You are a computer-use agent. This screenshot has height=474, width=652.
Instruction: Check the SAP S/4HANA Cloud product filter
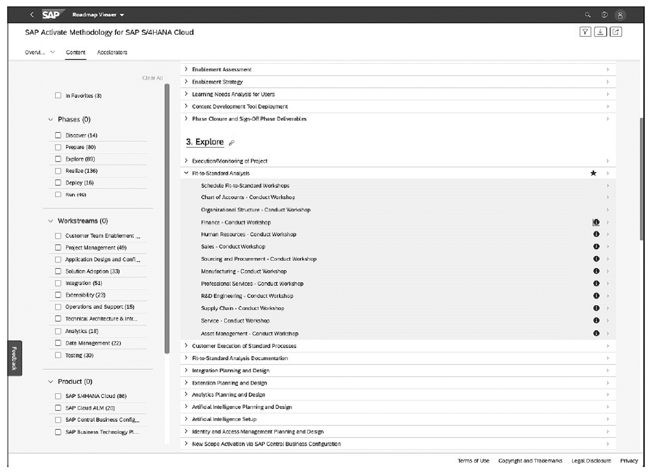[x=58, y=396]
